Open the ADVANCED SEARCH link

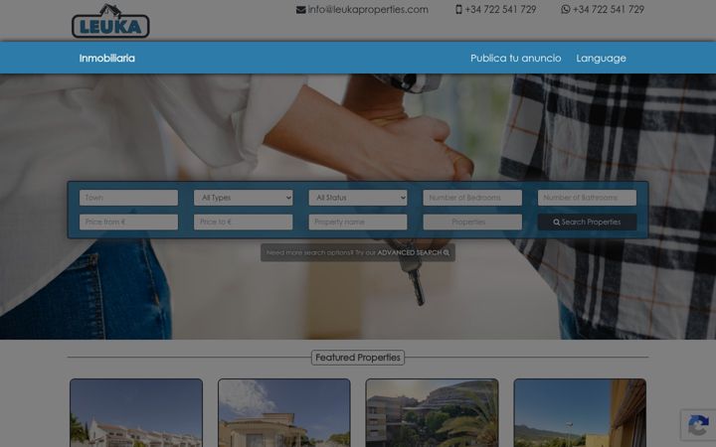click(414, 252)
